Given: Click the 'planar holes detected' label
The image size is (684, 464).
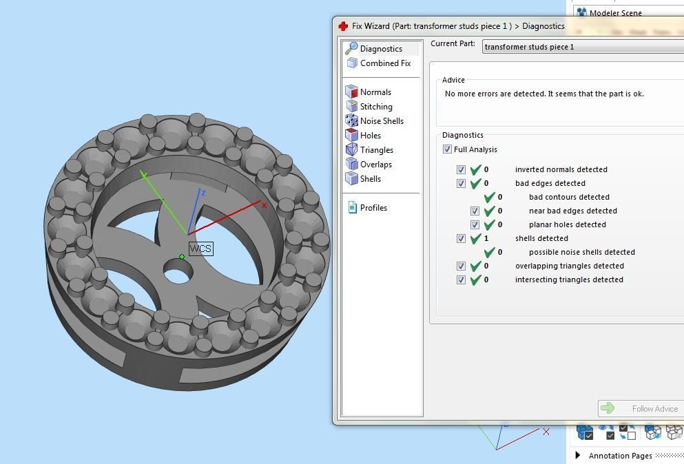Looking at the screenshot, I should click(x=568, y=224).
